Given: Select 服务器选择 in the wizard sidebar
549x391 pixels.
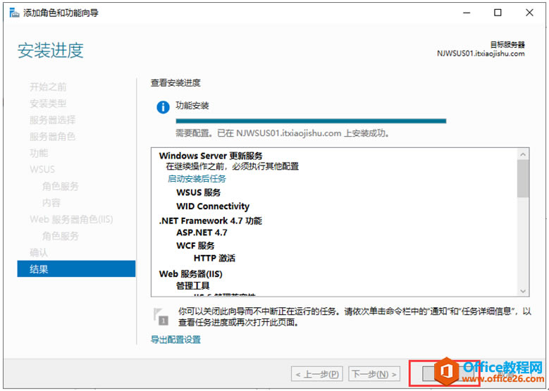Looking at the screenshot, I should (53, 120).
